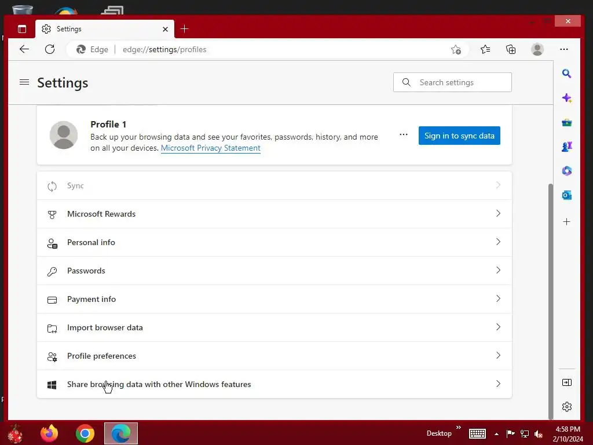The image size is (593, 445).
Task: Open the profile avatar in the toolbar
Action: 537,49
